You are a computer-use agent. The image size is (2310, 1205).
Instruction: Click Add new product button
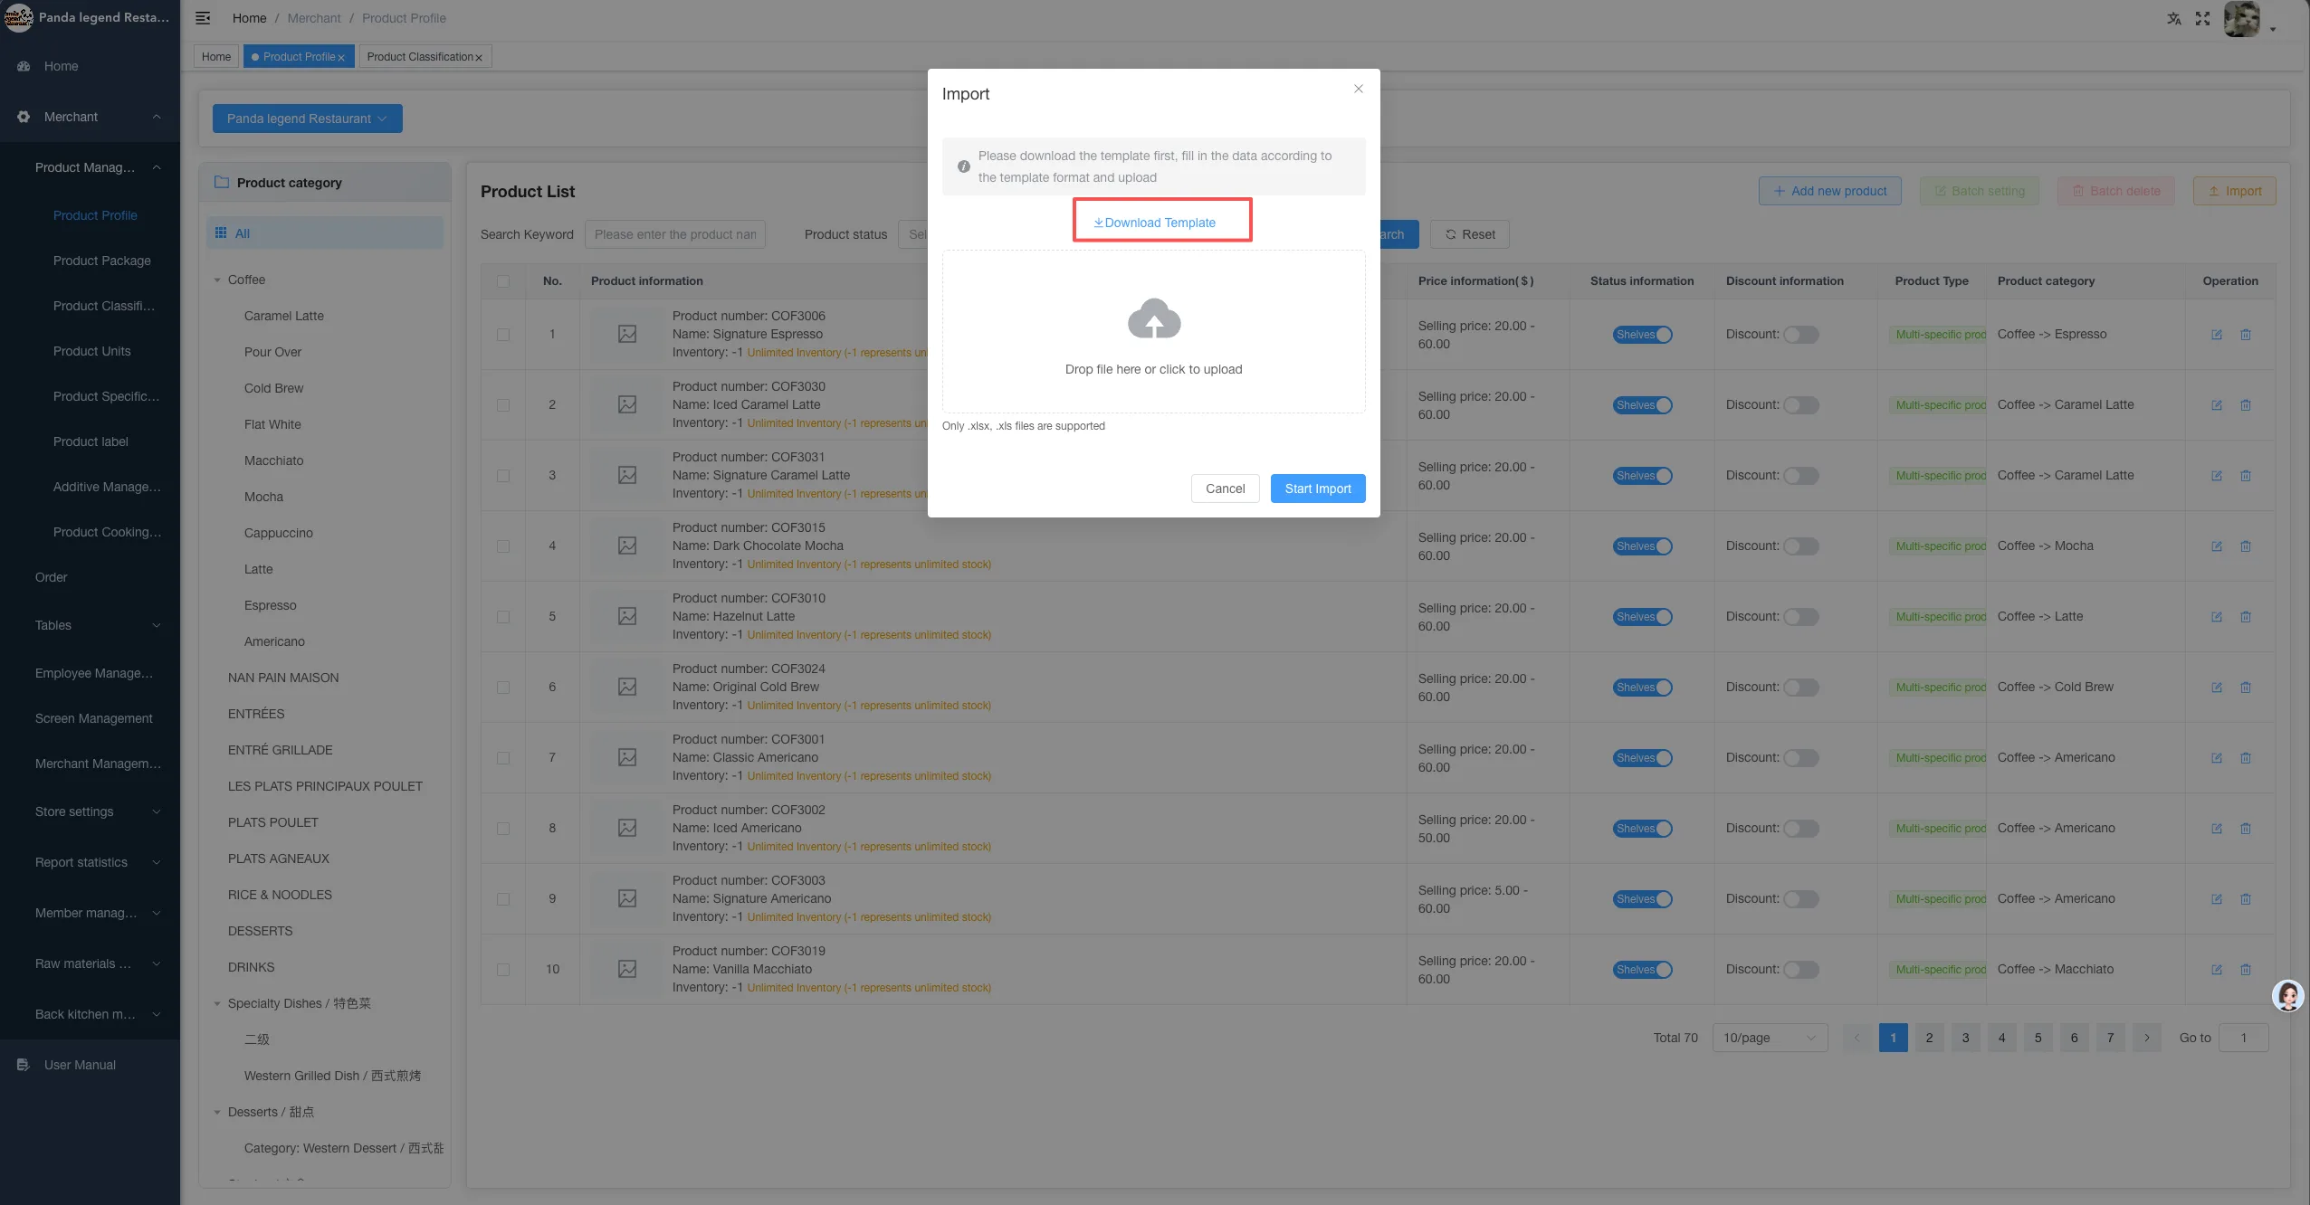pos(1829,191)
